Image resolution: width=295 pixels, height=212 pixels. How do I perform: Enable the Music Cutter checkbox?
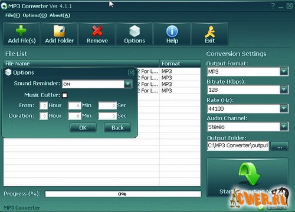pyautogui.click(x=64, y=95)
